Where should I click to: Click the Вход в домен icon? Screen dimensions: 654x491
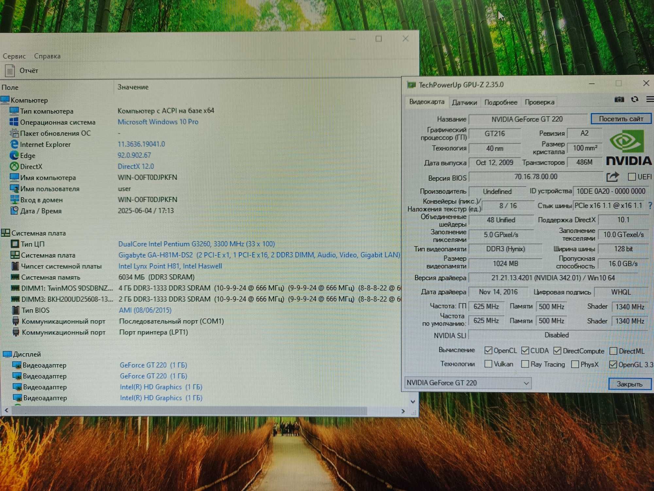pyautogui.click(x=14, y=200)
